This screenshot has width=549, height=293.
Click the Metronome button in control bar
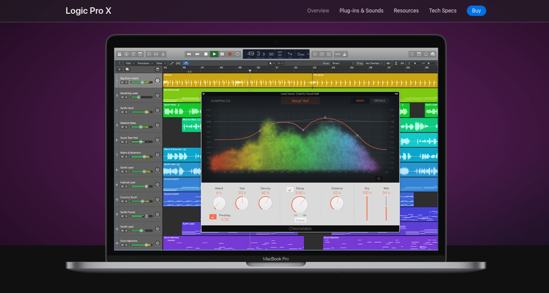345,54
